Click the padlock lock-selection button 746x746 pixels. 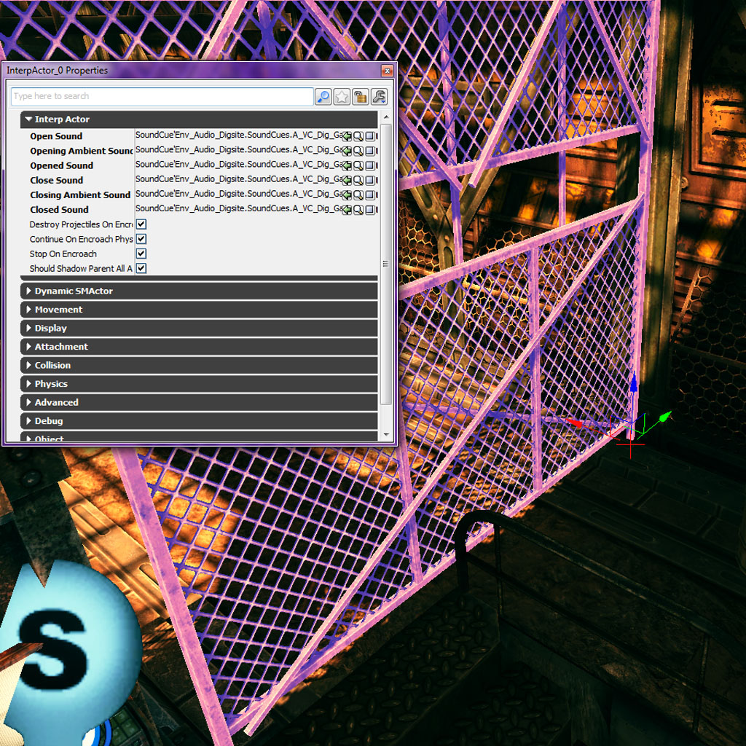click(x=360, y=97)
